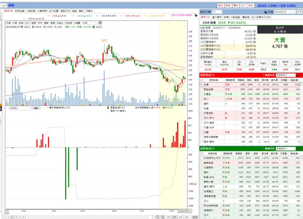Click the 報告 red button at top
The height and width of the screenshot is (219, 303).
point(228,6)
